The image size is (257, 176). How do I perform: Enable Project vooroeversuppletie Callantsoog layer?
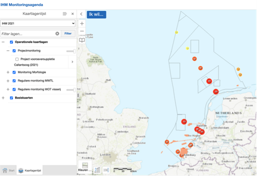[17, 59]
